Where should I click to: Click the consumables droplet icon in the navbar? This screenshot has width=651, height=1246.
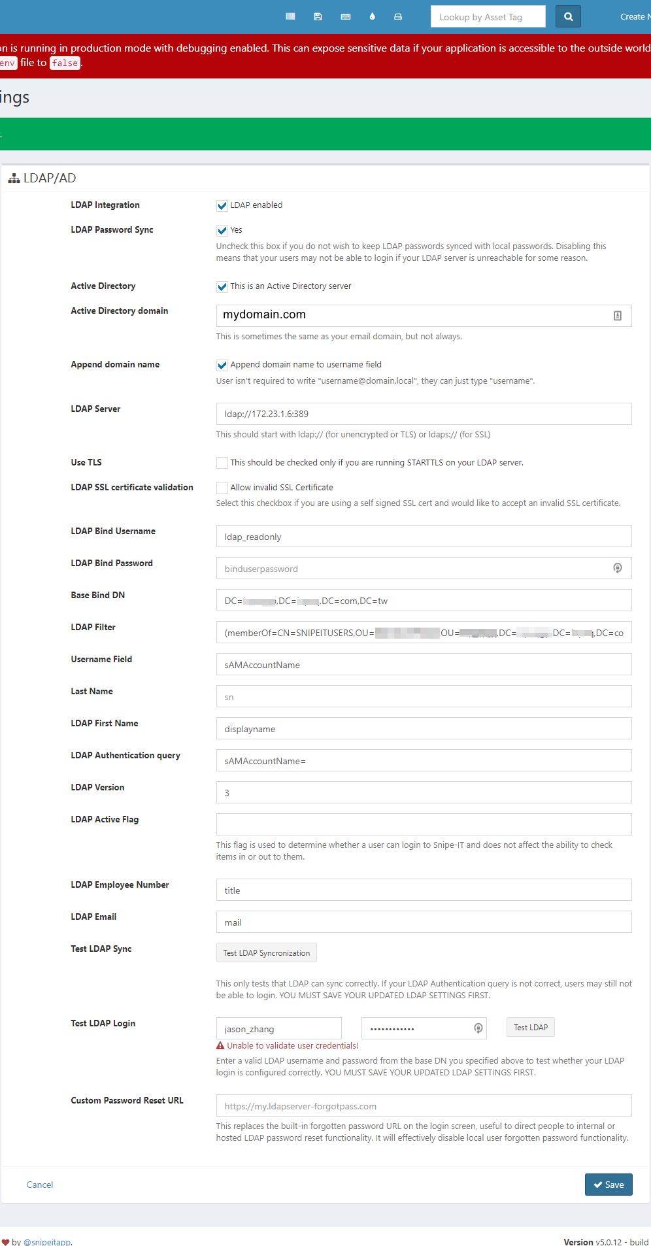tap(372, 16)
